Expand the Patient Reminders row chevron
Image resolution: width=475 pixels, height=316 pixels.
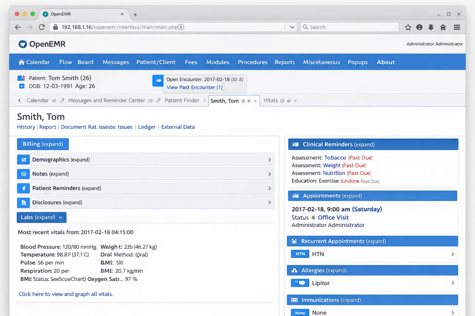pos(269,188)
